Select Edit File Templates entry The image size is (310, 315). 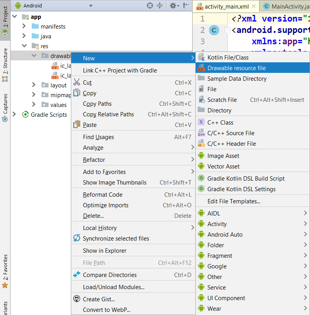pos(252,201)
